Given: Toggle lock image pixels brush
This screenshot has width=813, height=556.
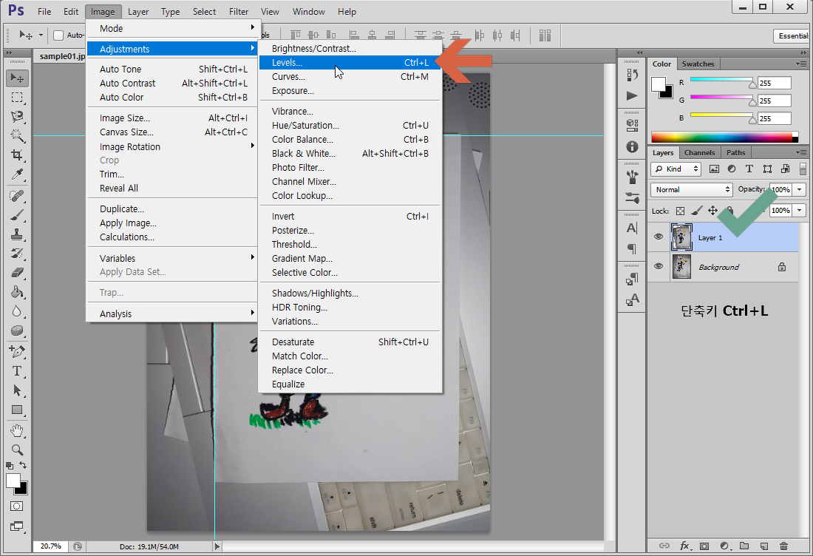Looking at the screenshot, I should click(697, 211).
